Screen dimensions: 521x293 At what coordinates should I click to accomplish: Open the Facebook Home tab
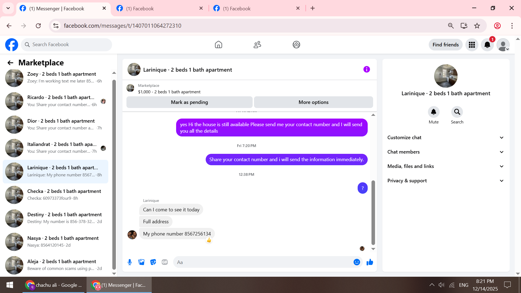218,45
